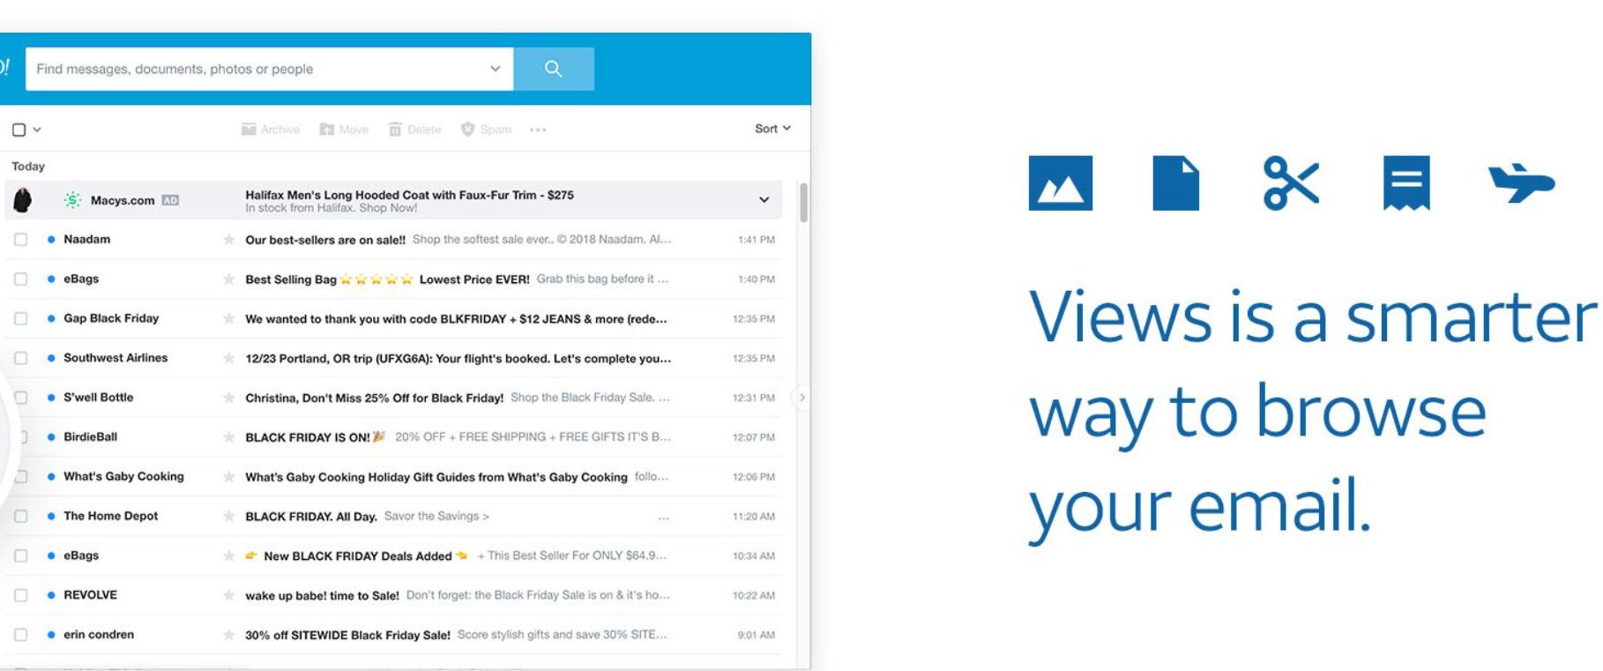Click the search magnifier button

(x=553, y=69)
